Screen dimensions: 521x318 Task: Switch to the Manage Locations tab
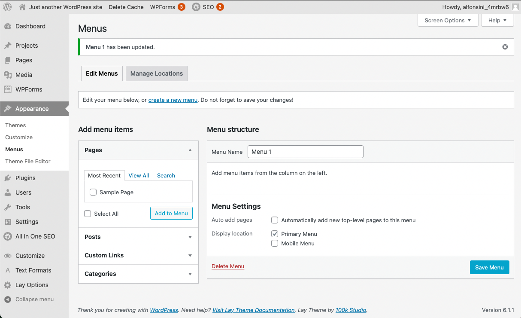point(157,73)
